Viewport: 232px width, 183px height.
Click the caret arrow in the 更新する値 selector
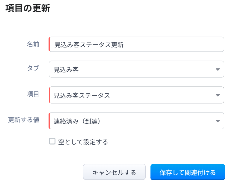218,121
